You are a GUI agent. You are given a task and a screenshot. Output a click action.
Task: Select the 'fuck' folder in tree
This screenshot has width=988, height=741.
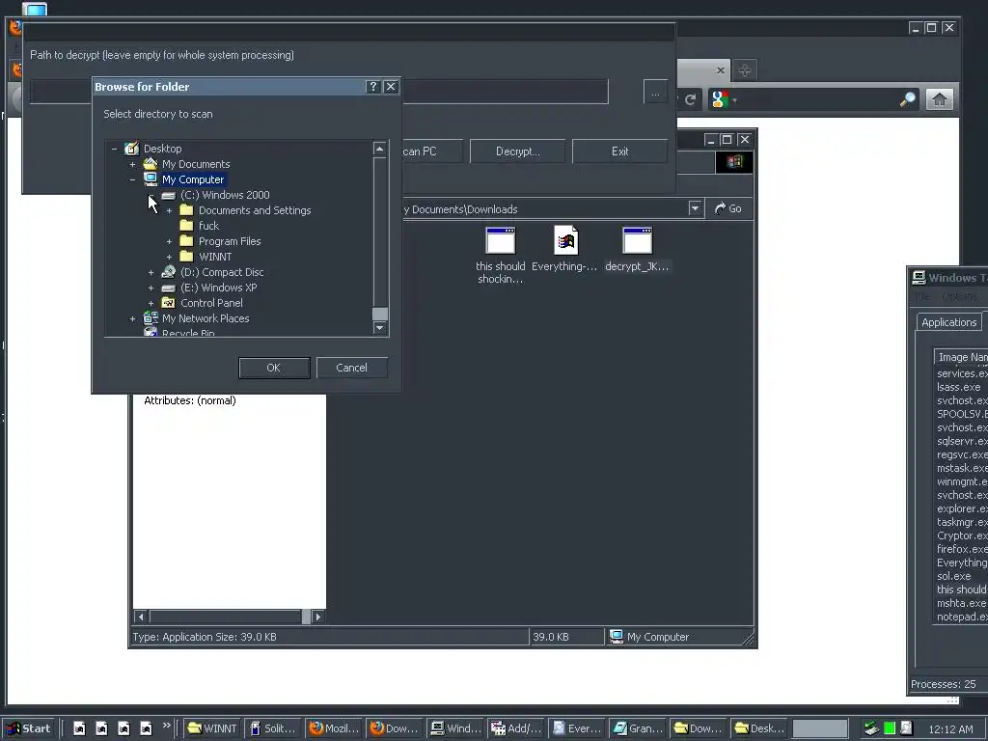click(x=208, y=226)
